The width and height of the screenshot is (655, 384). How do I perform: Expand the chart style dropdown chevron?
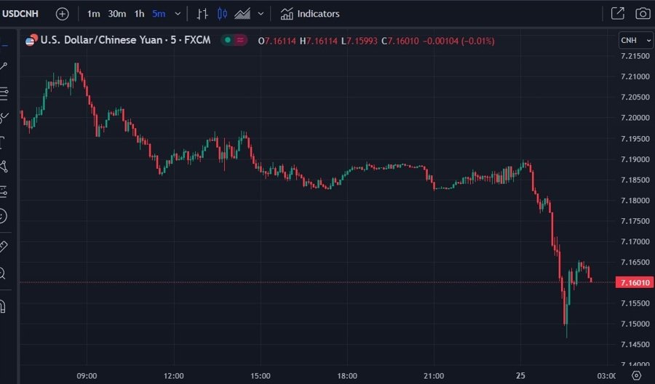coord(261,14)
